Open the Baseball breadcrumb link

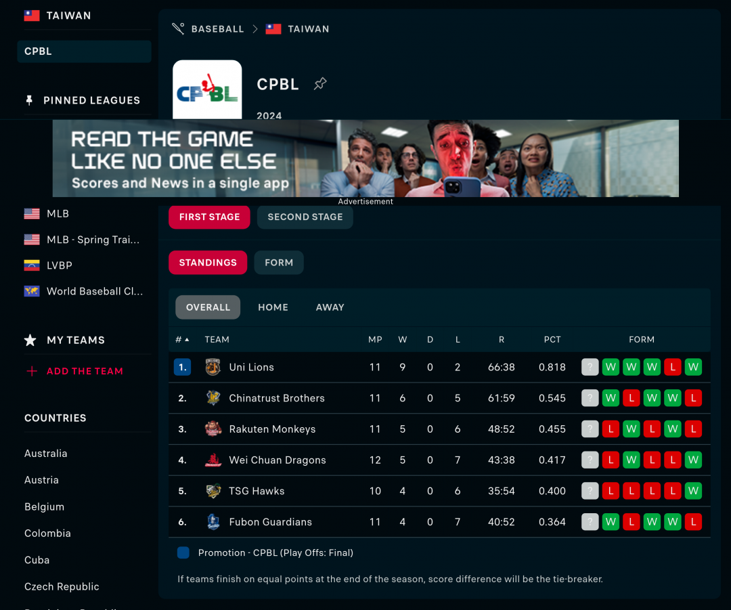[218, 29]
